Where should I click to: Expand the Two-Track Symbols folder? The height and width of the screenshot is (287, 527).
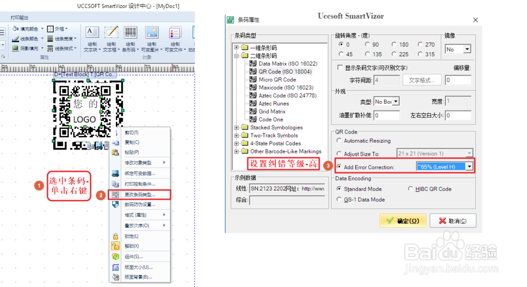point(237,136)
